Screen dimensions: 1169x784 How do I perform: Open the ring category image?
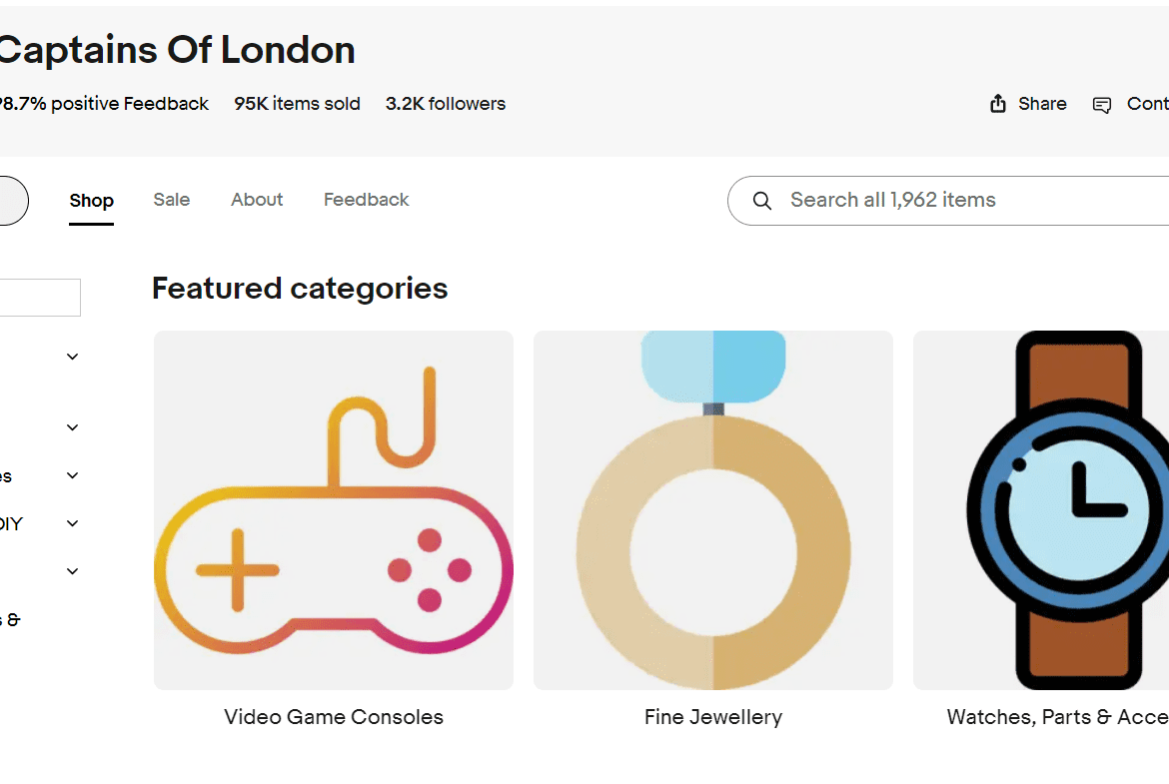coord(713,510)
